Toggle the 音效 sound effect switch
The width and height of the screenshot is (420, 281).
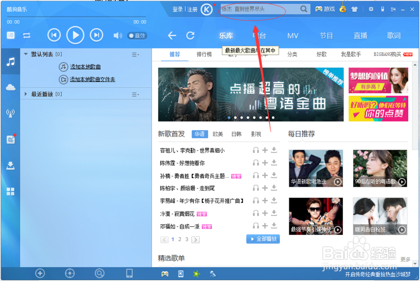(x=137, y=35)
